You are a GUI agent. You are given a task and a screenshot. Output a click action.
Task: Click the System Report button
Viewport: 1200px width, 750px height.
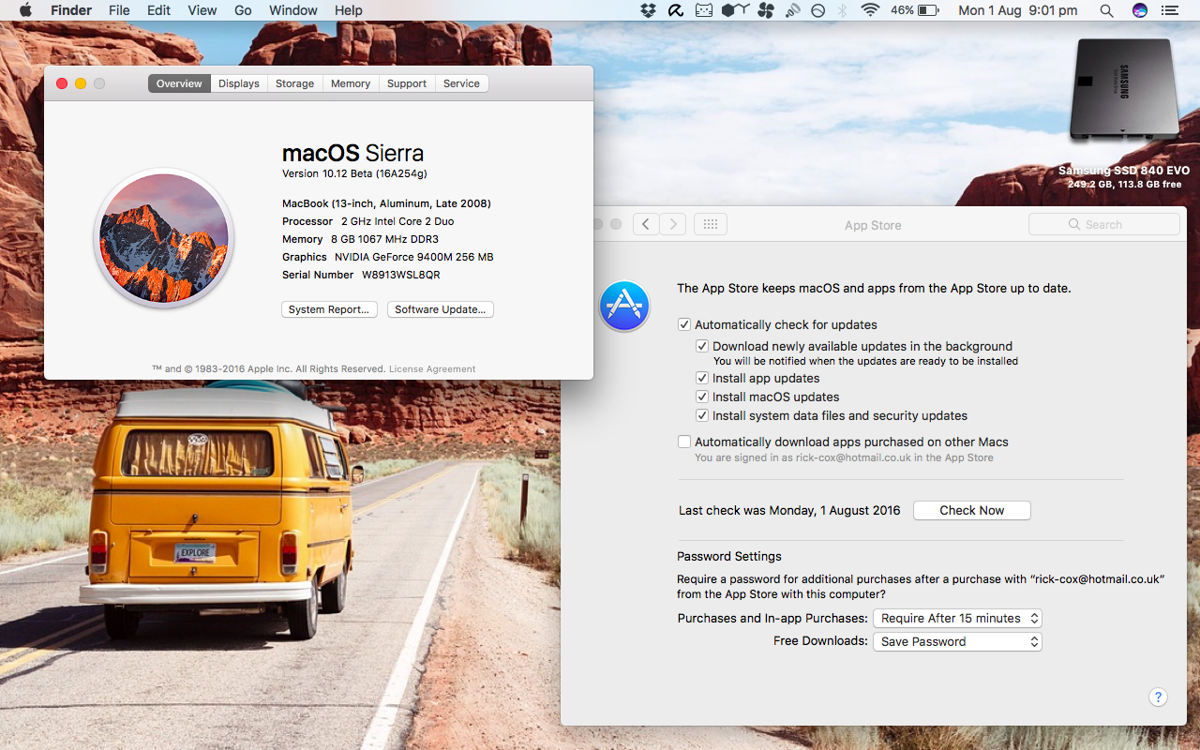point(330,309)
